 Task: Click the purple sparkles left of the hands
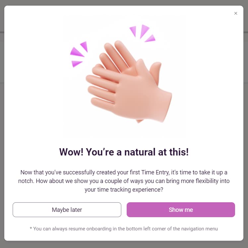pos(79,54)
